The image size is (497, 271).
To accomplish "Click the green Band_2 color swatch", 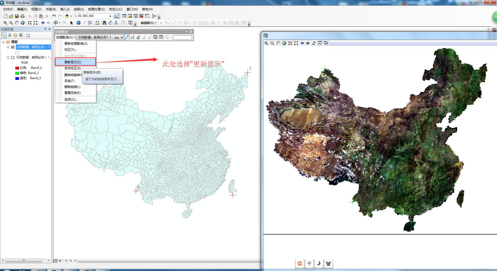I will click(17, 73).
